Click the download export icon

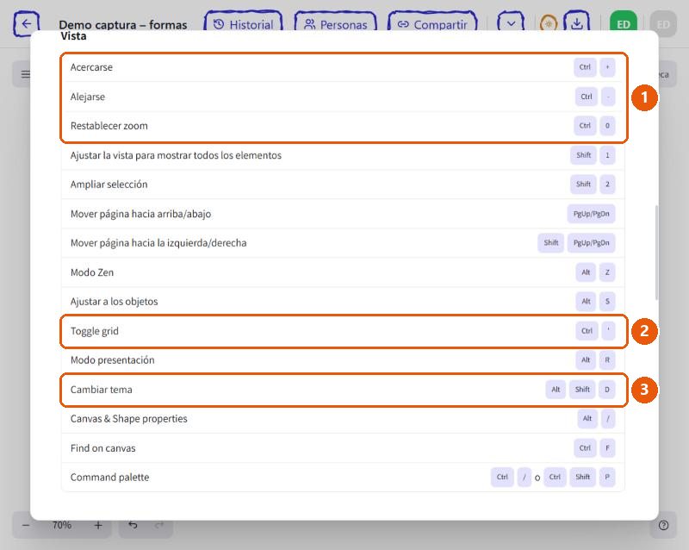[576, 24]
